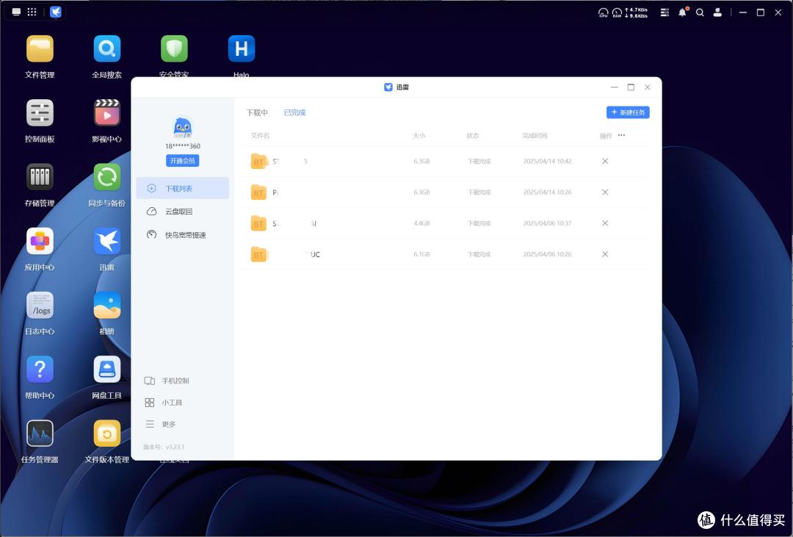
Task: Click the 完成时间 column header
Action: pyautogui.click(x=535, y=136)
